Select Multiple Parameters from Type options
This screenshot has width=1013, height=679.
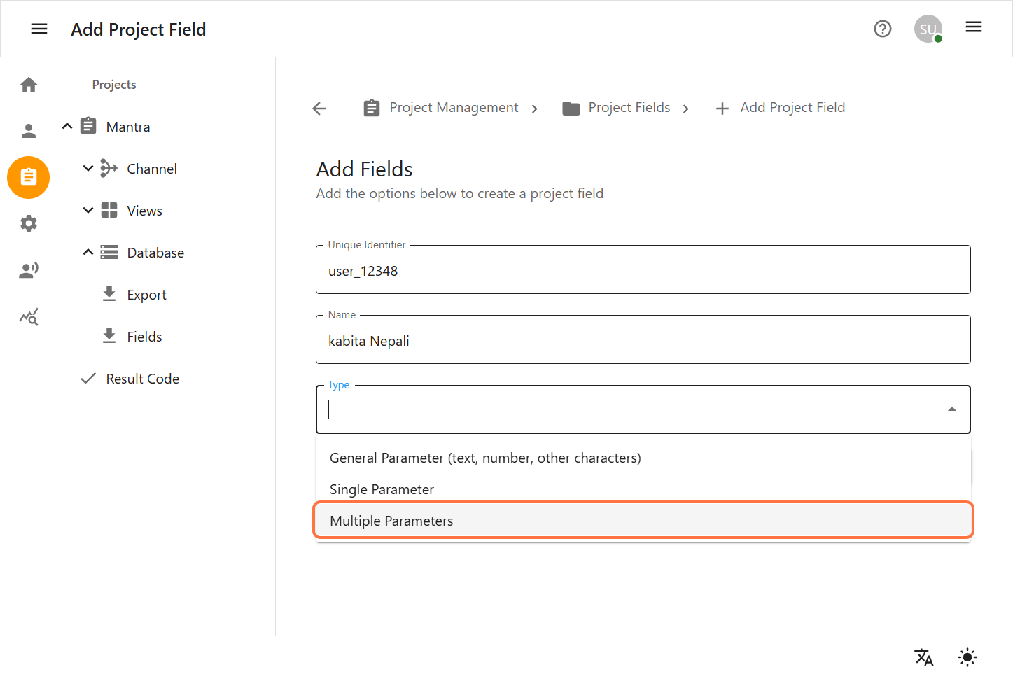(391, 520)
